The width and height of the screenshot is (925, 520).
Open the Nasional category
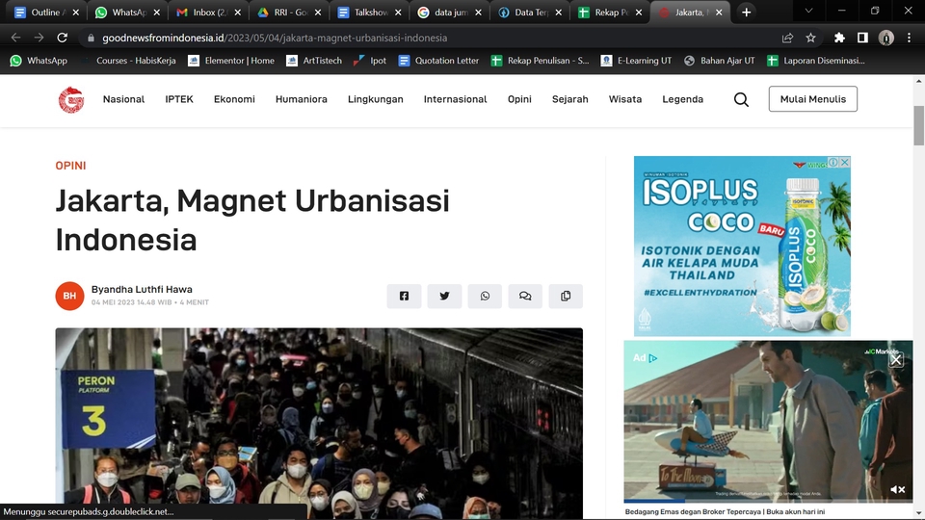(x=124, y=99)
